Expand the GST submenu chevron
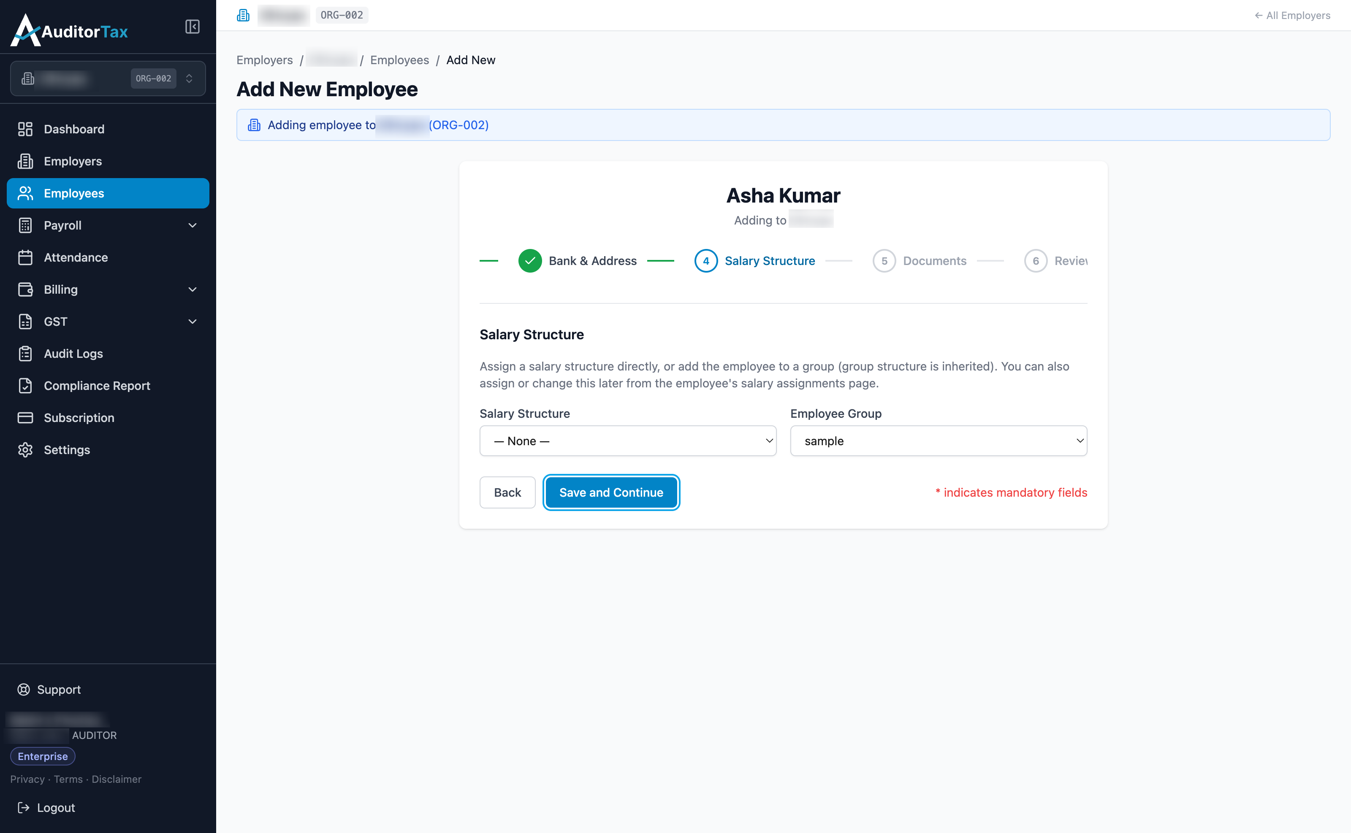 pyautogui.click(x=193, y=321)
